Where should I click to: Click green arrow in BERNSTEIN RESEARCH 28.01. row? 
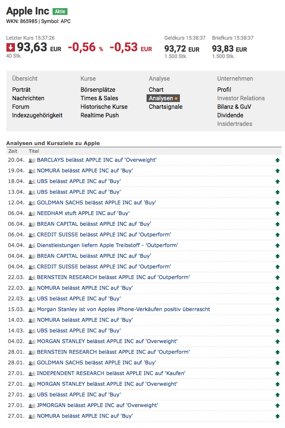[x=277, y=352]
